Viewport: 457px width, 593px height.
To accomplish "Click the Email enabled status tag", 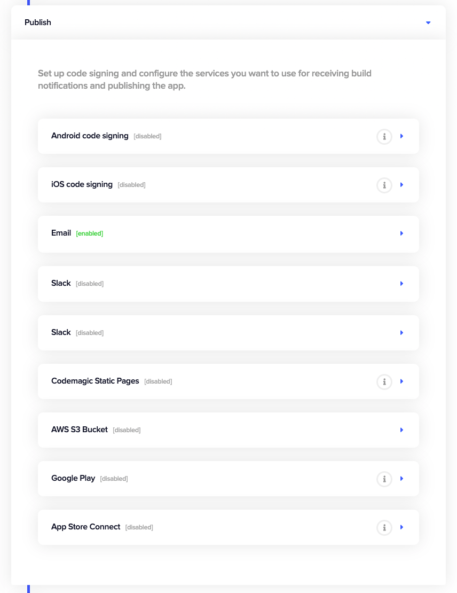I will pyautogui.click(x=90, y=233).
